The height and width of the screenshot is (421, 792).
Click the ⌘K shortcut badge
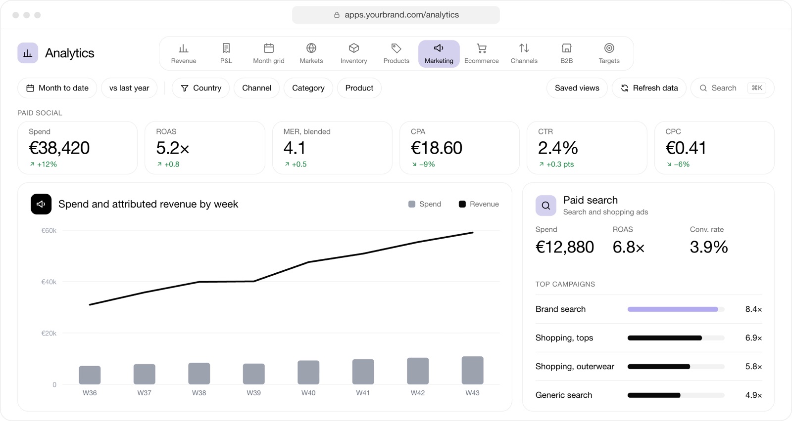(x=757, y=88)
